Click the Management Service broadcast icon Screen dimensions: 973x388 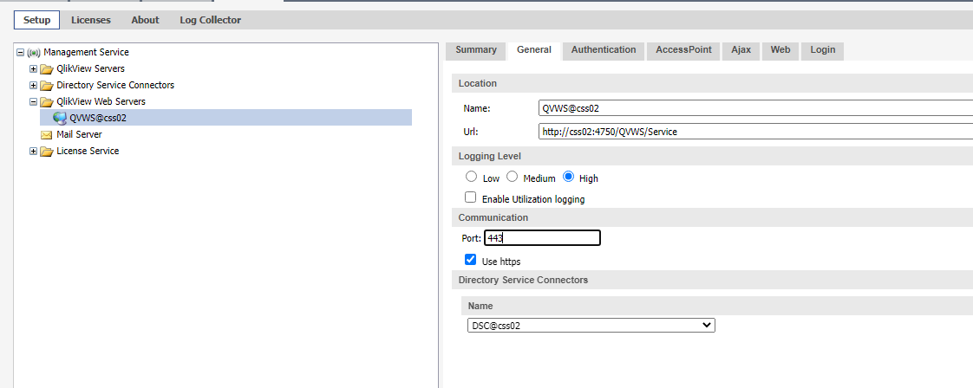(34, 53)
